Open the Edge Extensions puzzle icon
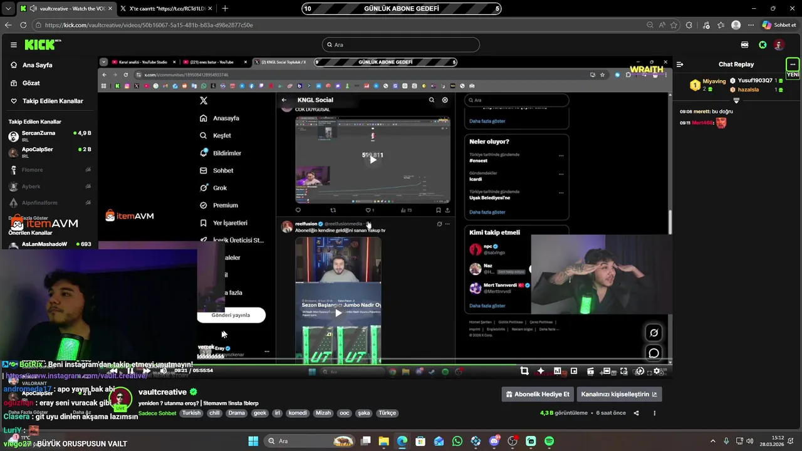Screen dimensions: 802x451 coord(689,25)
